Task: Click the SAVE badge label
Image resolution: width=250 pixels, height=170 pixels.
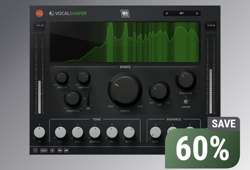Action: tap(224, 124)
